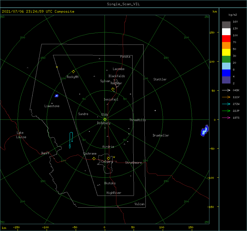Viewport: 247px width, 231px height.
Task: Click the RedDeer city label
Action: [x=116, y=83]
